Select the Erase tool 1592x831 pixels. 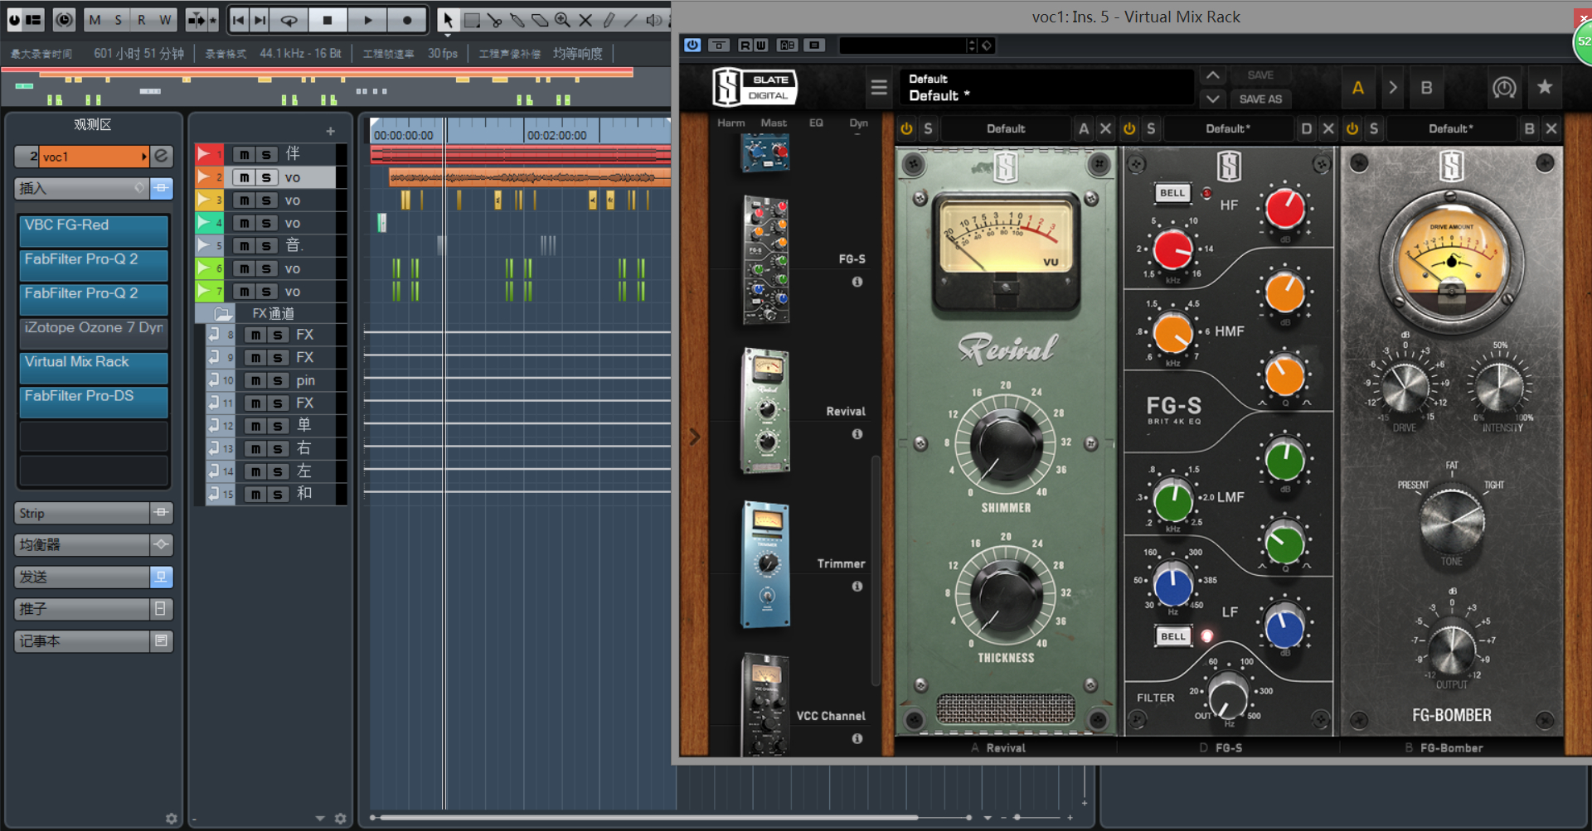(x=540, y=20)
